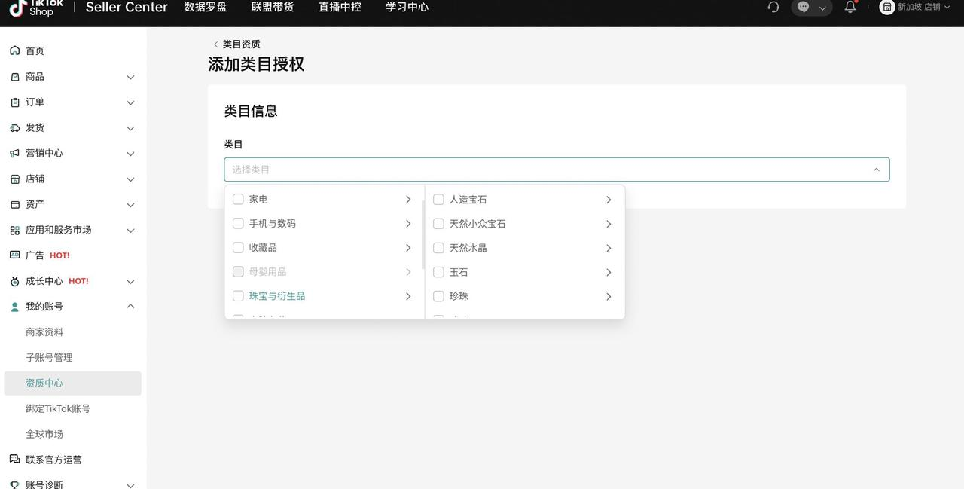This screenshot has width=964, height=489.
Task: Check the 珠宝与衍生品 checkbox
Action: pyautogui.click(x=238, y=295)
